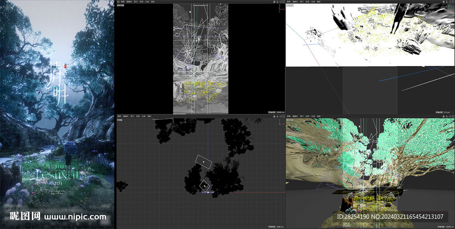455x229 pixels.
Task: Click grid spacing readout in OctaneCamera viewport
Action: pyautogui.click(x=275, y=112)
